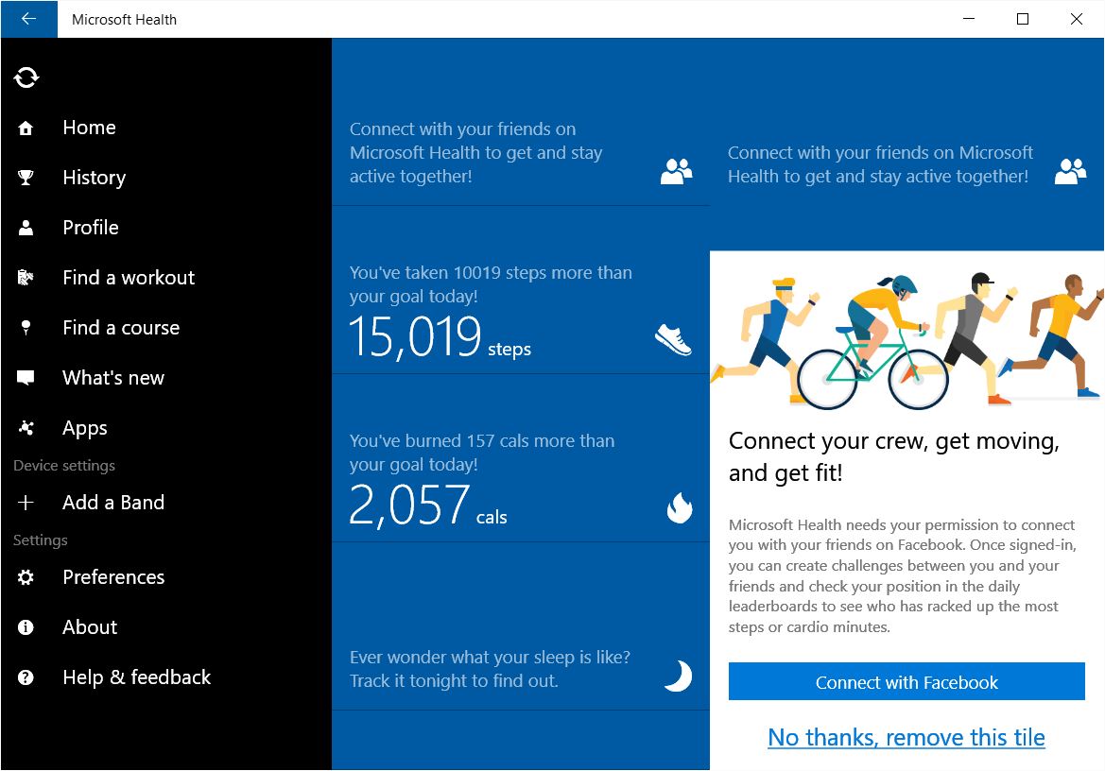Viewport: 1105px width, 771px height.
Task: Click the runners and cyclist illustration
Action: [906, 340]
